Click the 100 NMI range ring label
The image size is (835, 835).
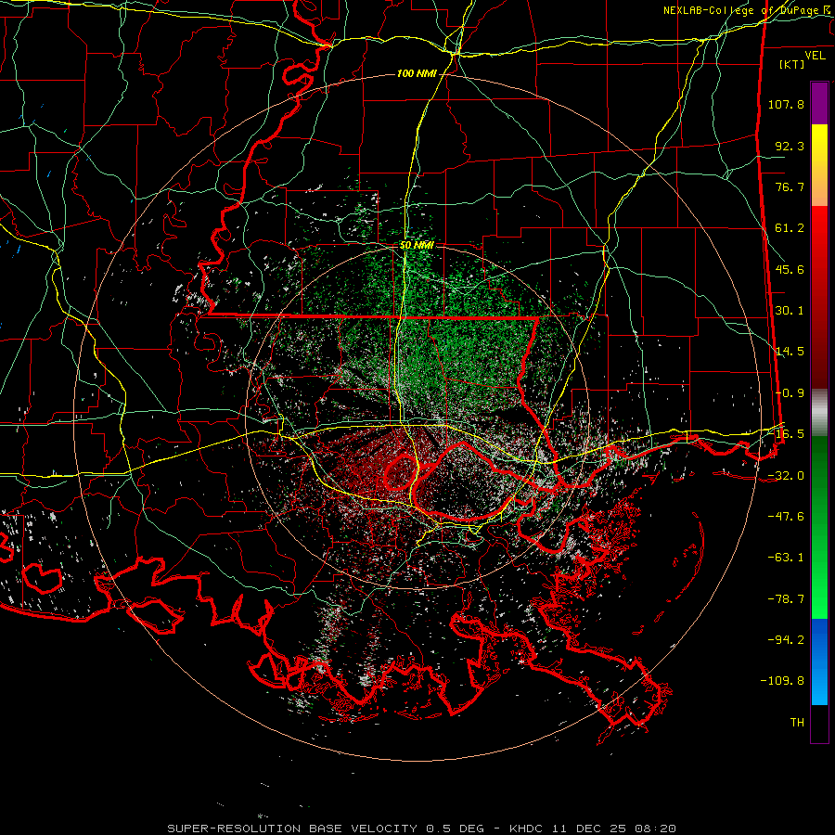(416, 73)
